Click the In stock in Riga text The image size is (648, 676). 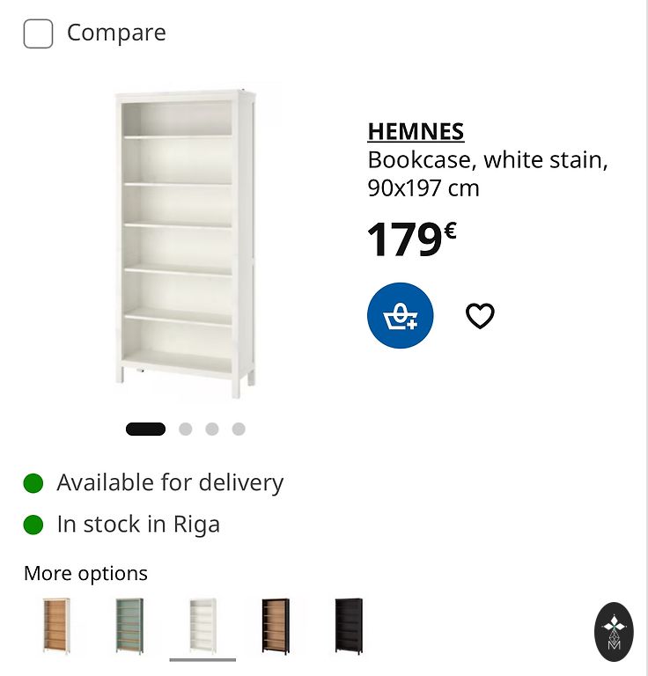point(138,525)
